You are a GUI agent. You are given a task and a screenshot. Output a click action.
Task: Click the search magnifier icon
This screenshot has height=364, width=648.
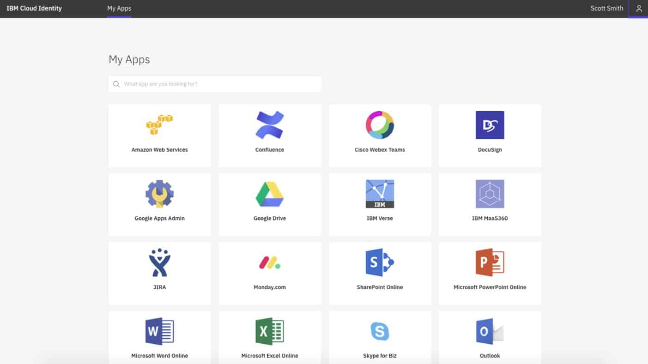[x=116, y=84]
